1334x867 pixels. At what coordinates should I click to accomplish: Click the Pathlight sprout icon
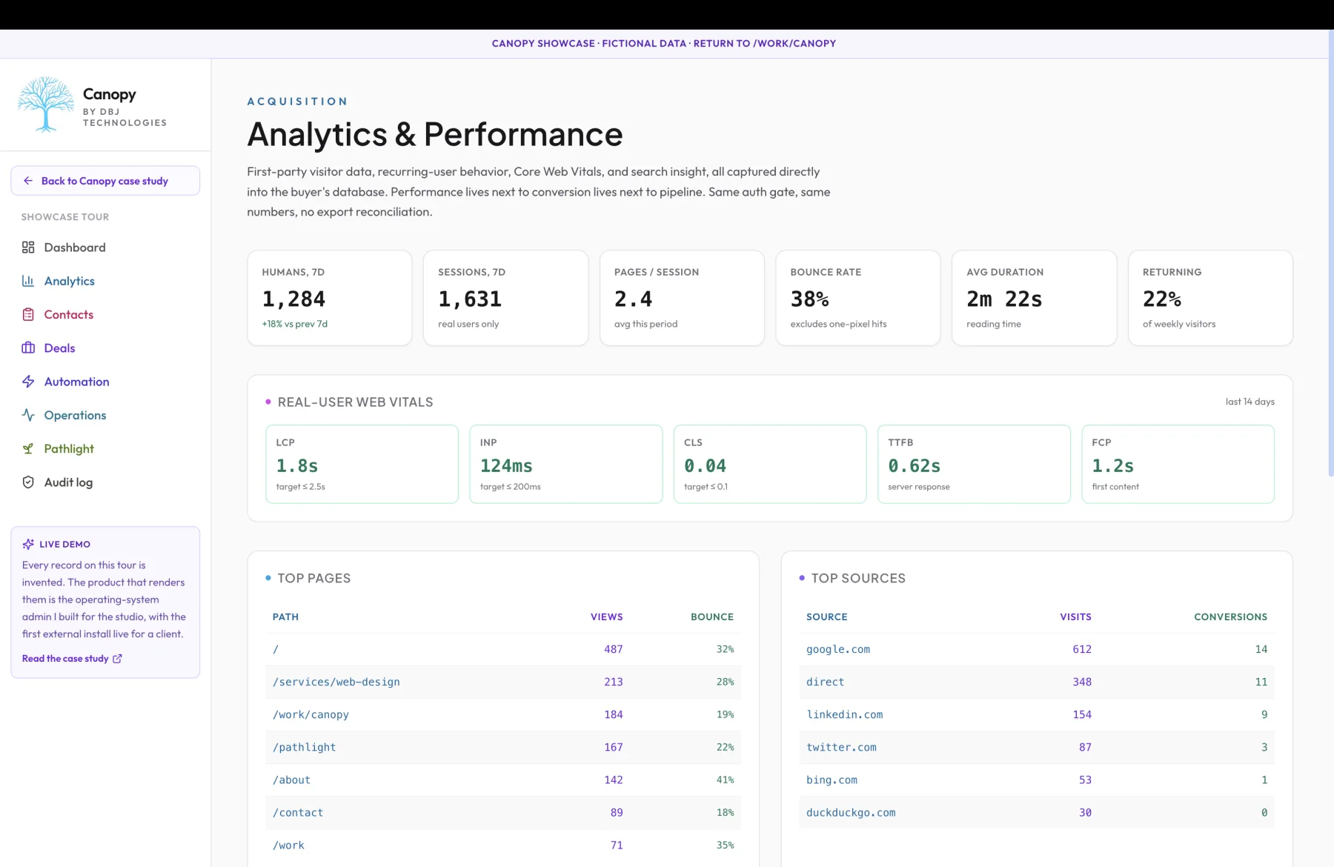point(28,449)
